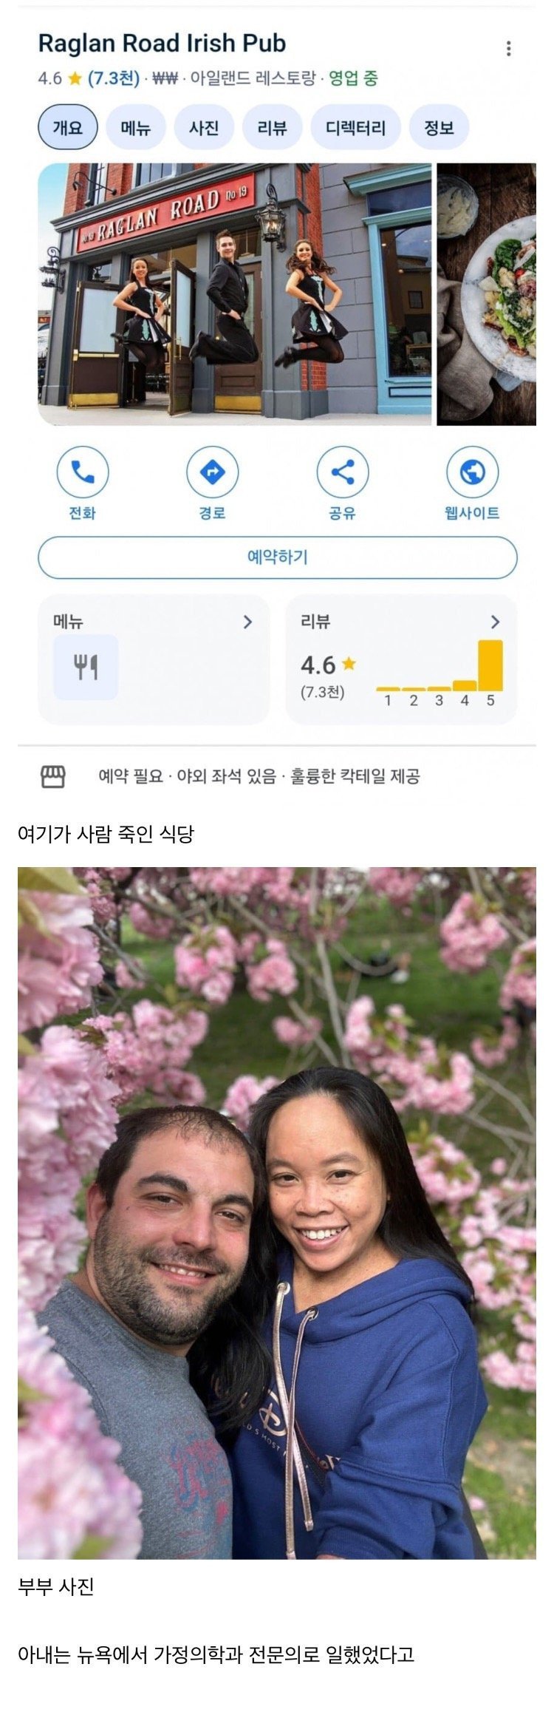Expand the 메뉴 card chevron

coord(247,622)
